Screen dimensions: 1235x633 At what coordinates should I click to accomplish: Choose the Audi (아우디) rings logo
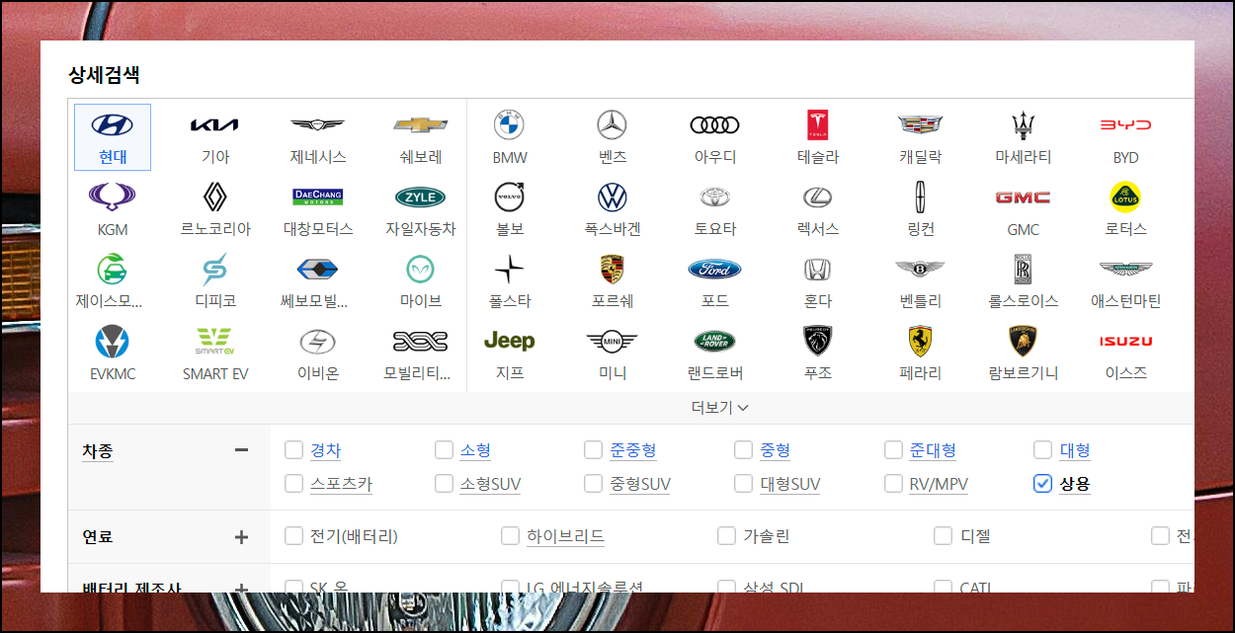click(x=714, y=124)
